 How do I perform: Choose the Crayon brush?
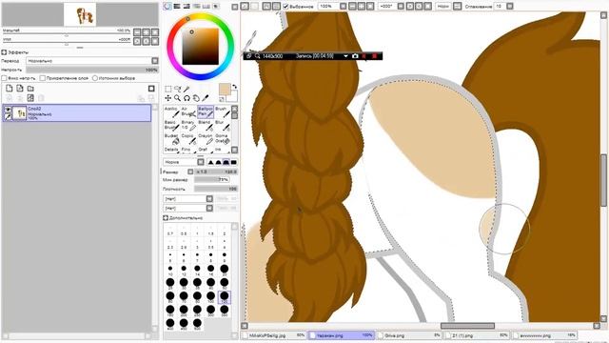pos(206,139)
